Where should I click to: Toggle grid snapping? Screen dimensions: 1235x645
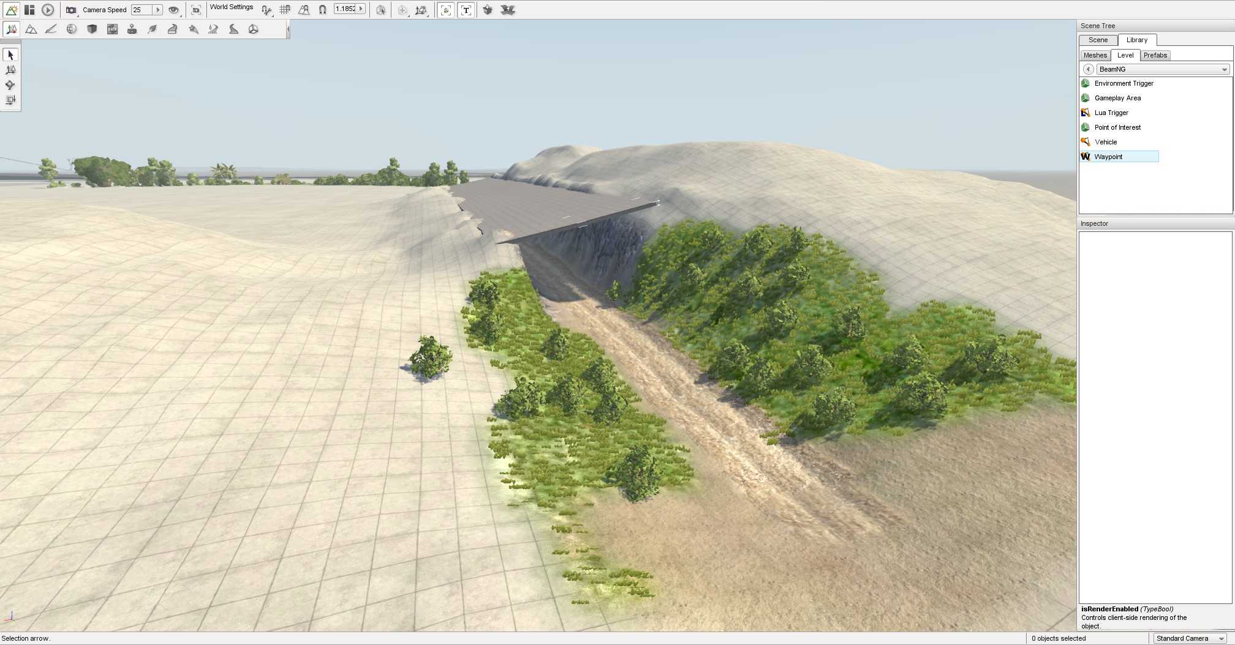coord(285,10)
